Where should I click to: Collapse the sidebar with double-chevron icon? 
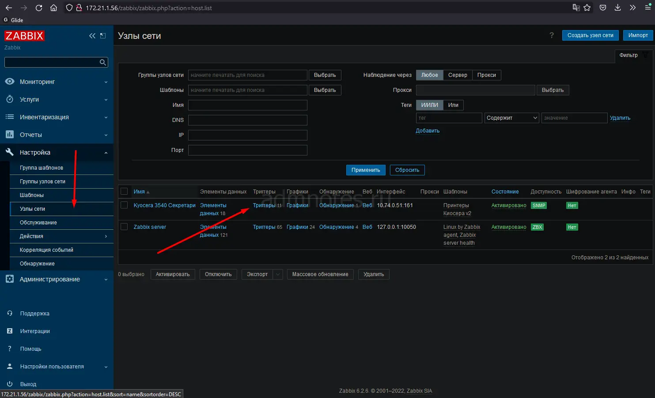(x=92, y=36)
